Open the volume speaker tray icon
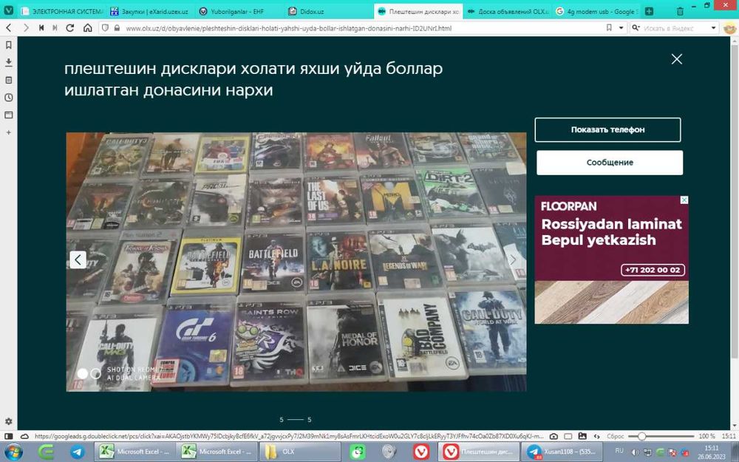Screen dimensions: 739x462 [635, 452]
